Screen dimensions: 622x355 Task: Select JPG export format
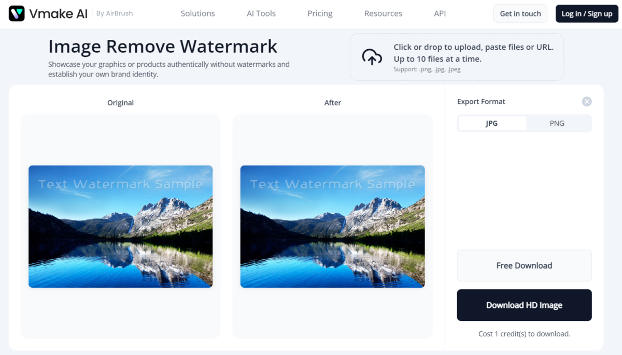coord(491,123)
